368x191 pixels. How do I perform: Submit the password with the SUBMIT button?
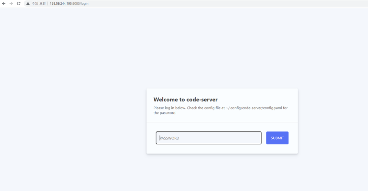[277, 138]
